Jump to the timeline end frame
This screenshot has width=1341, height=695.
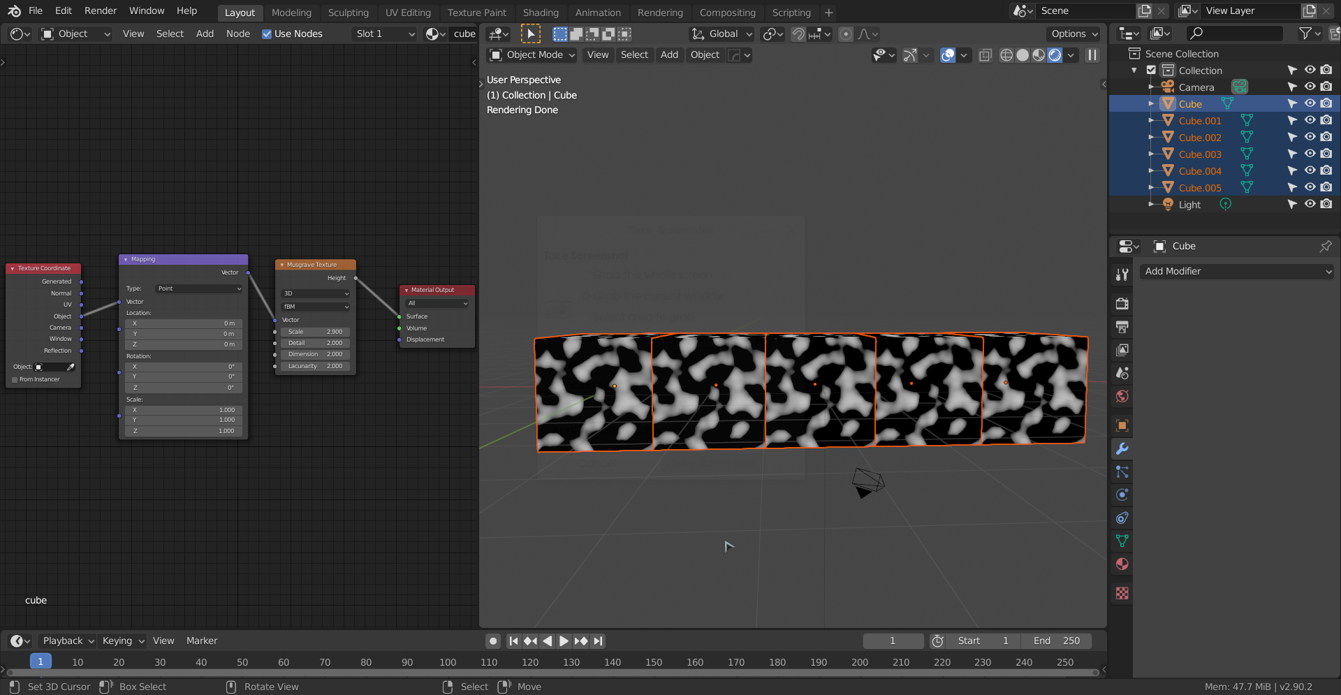(598, 641)
